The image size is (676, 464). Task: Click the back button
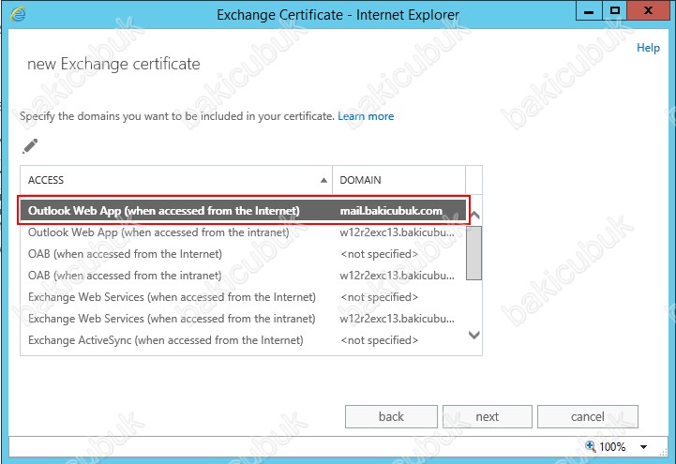(391, 416)
